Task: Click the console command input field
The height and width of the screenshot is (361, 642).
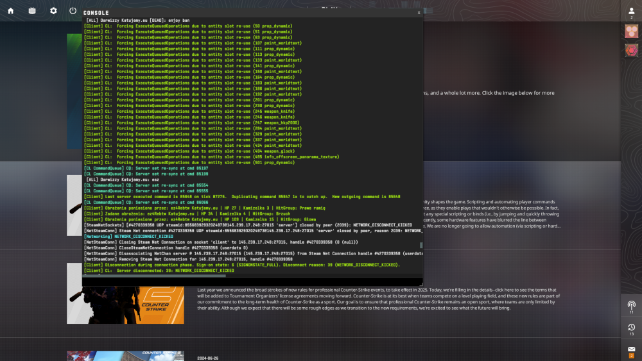Action: tap(252, 282)
